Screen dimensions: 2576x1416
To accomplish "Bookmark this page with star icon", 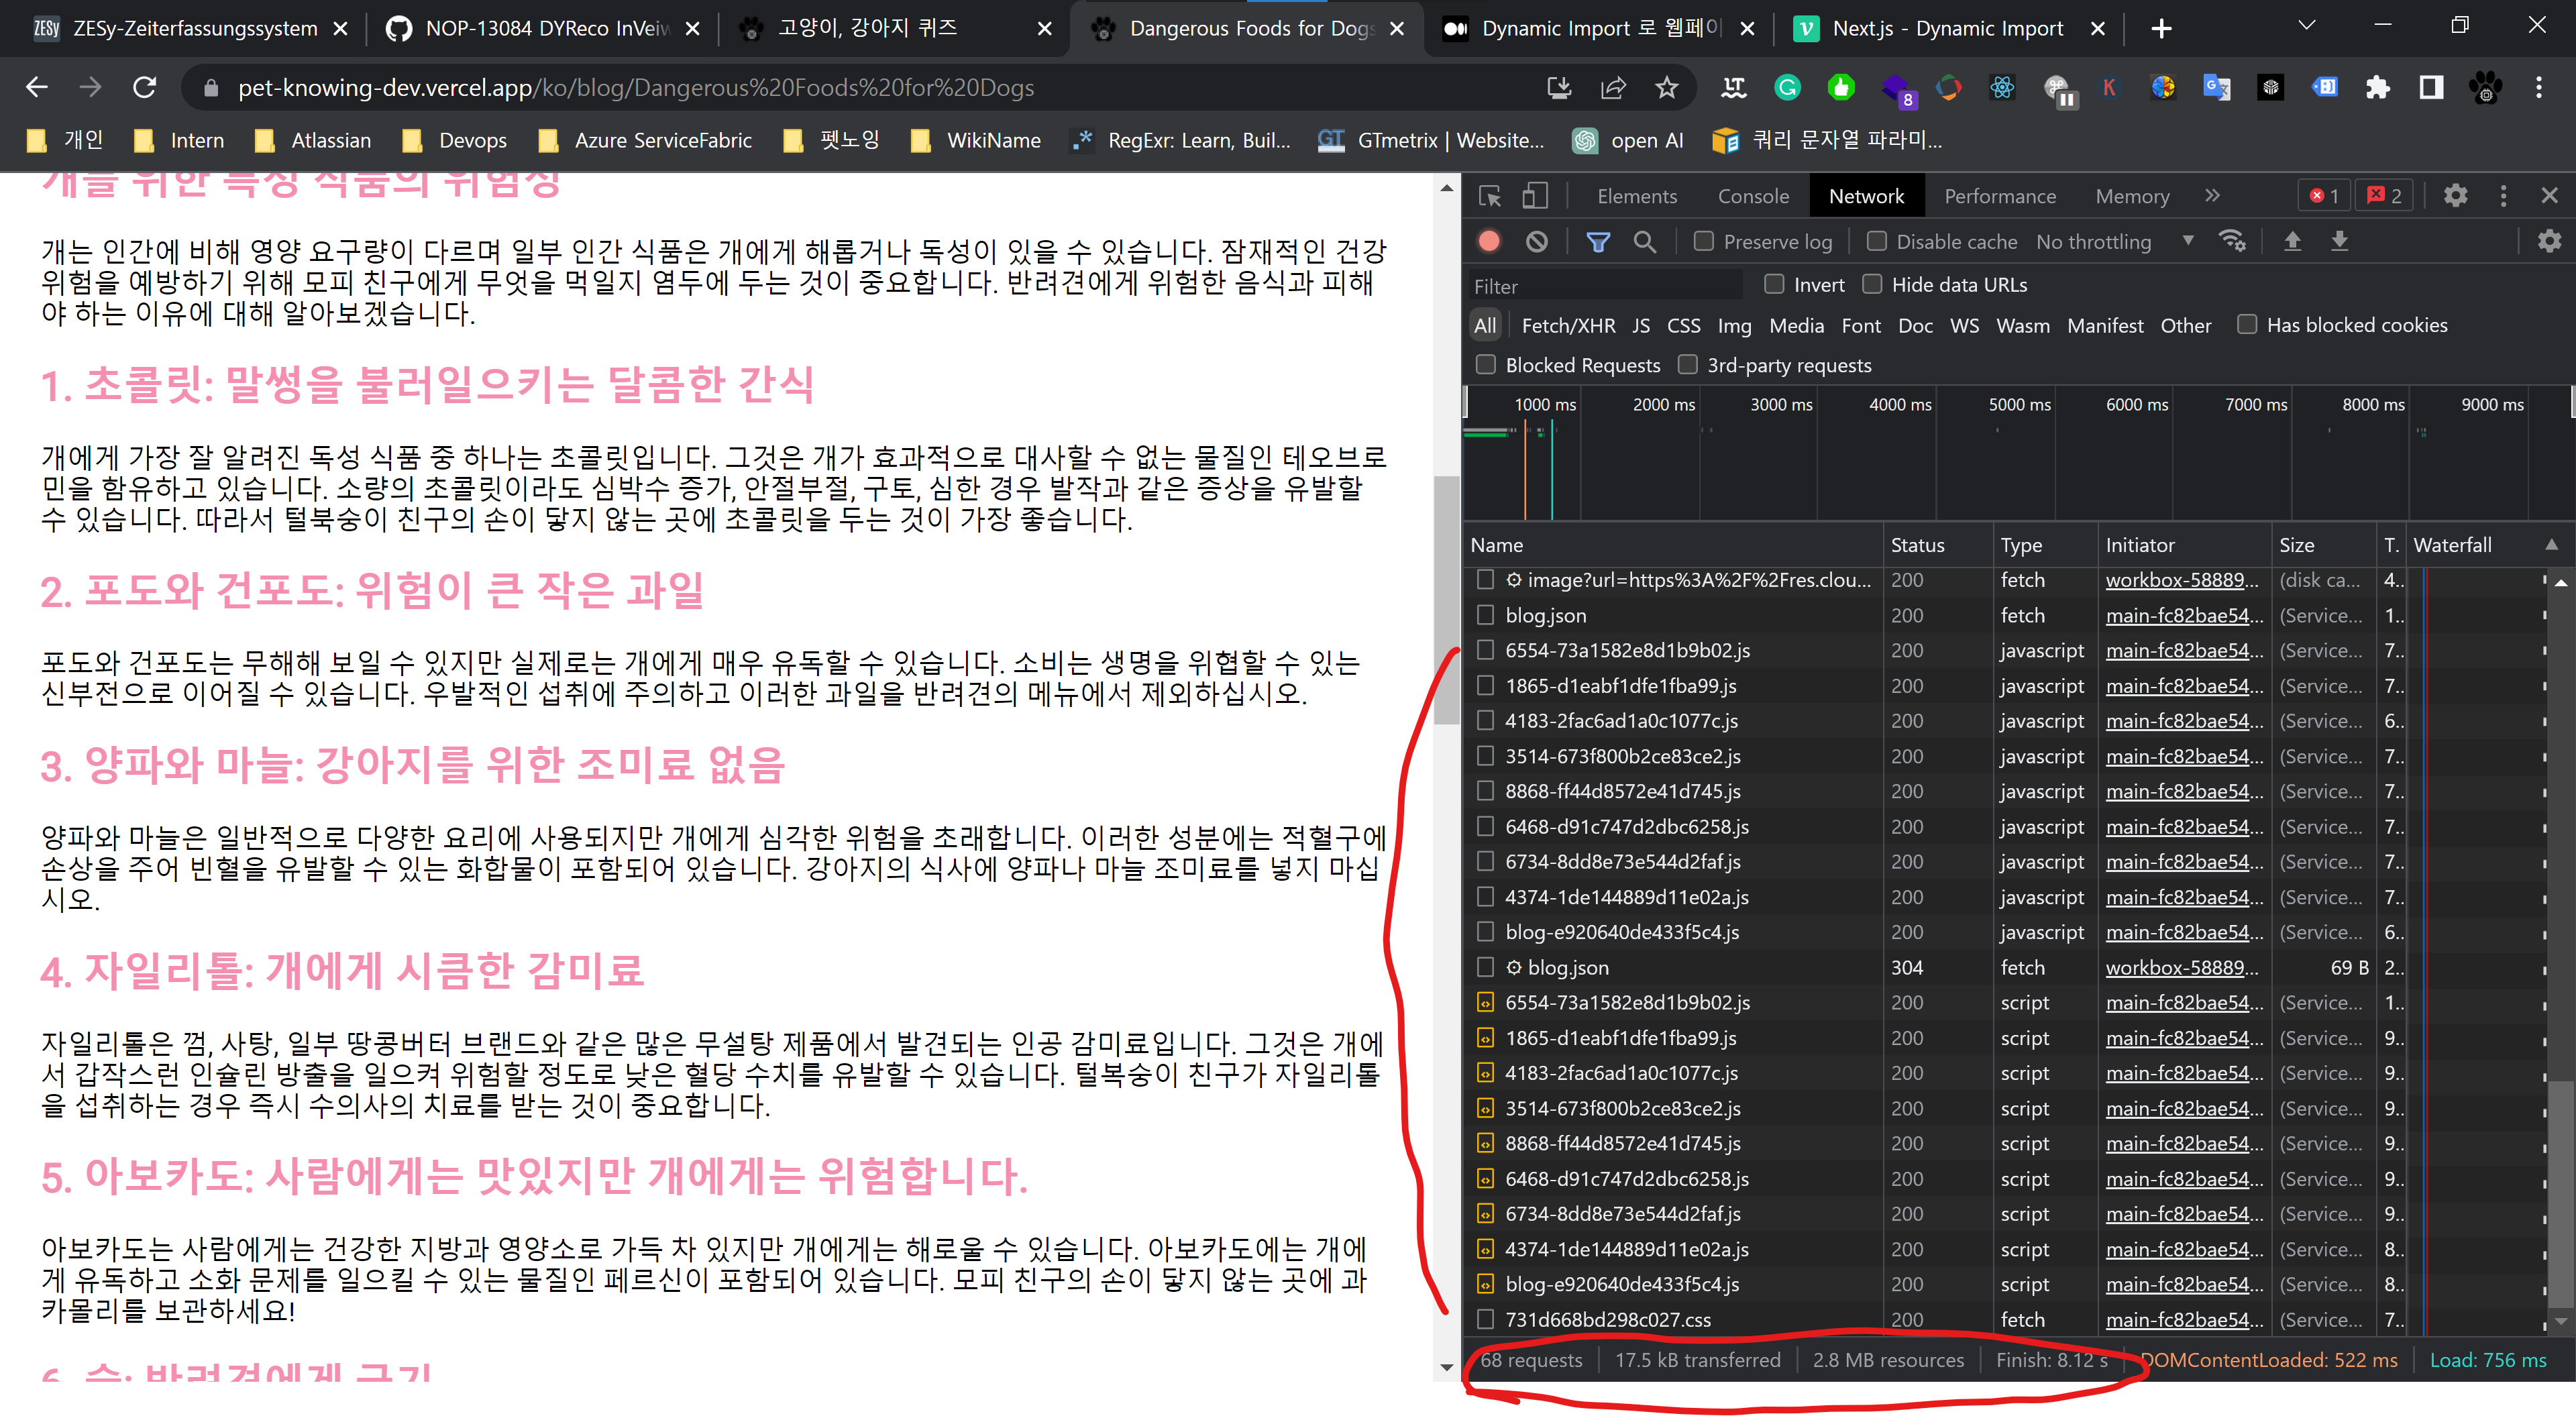I will (x=1667, y=88).
